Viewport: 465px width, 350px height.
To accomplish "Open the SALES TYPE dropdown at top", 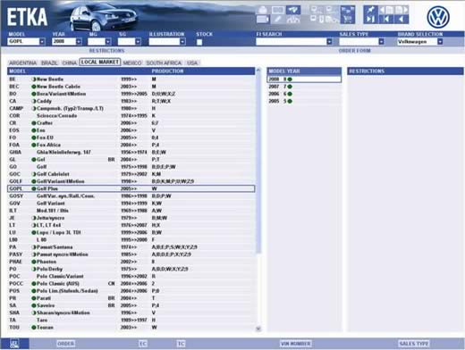I will click(381, 42).
